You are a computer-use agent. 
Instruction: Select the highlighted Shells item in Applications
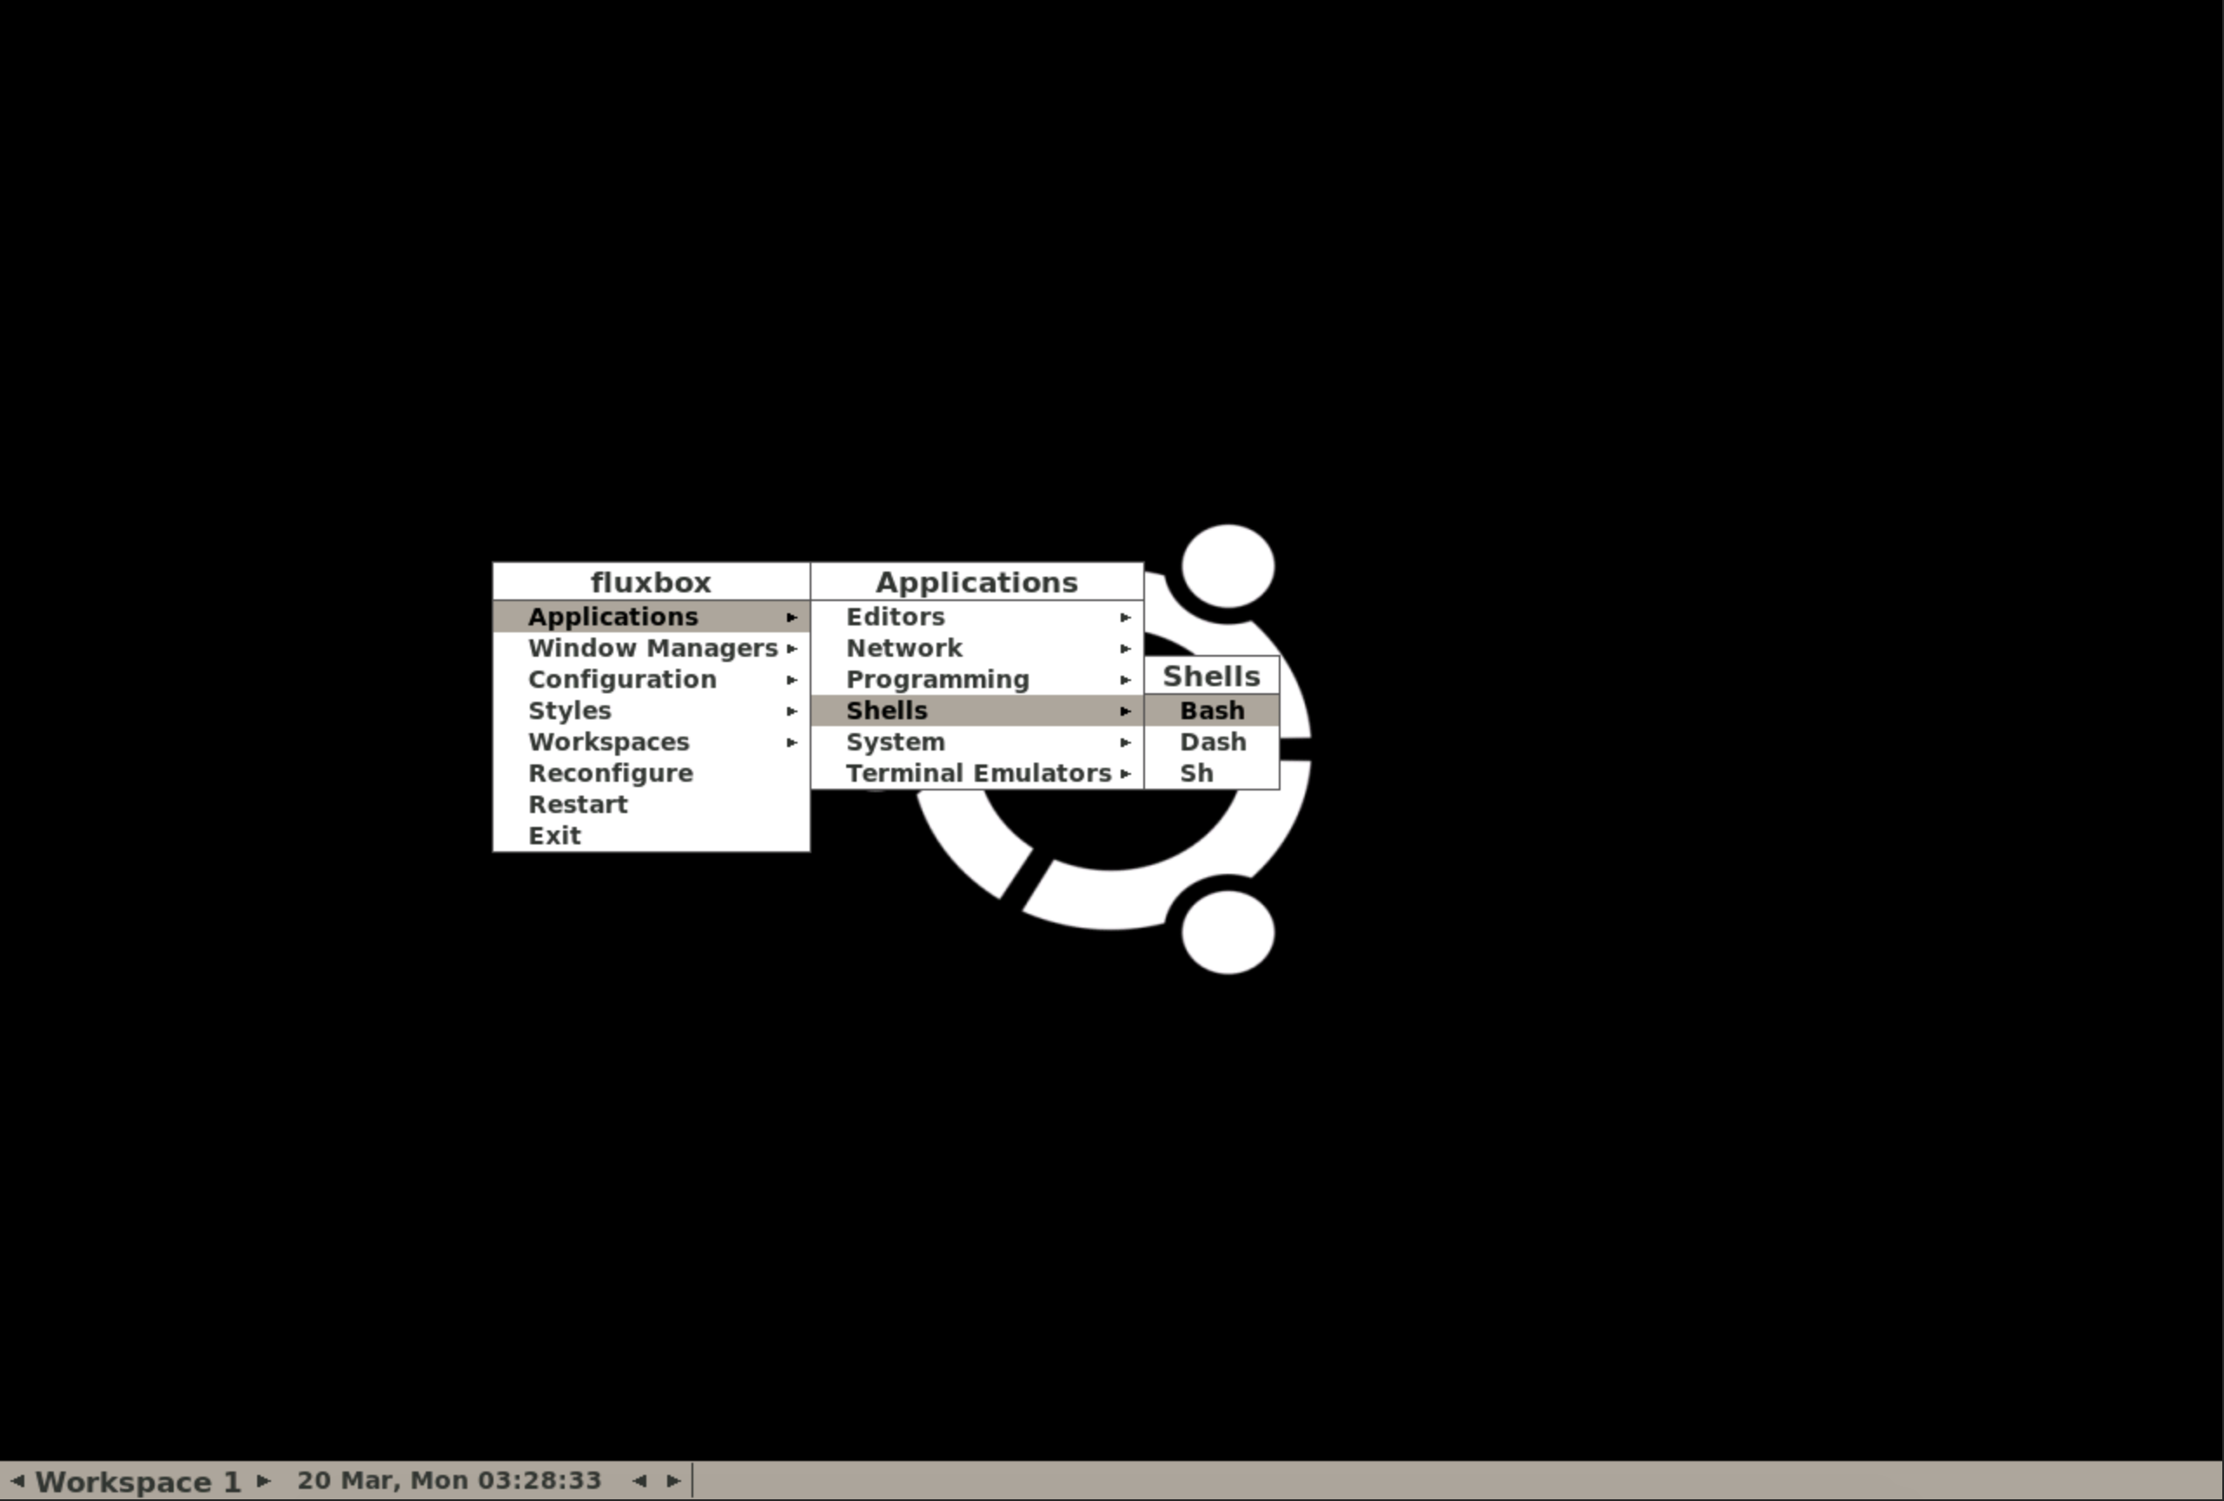click(977, 711)
